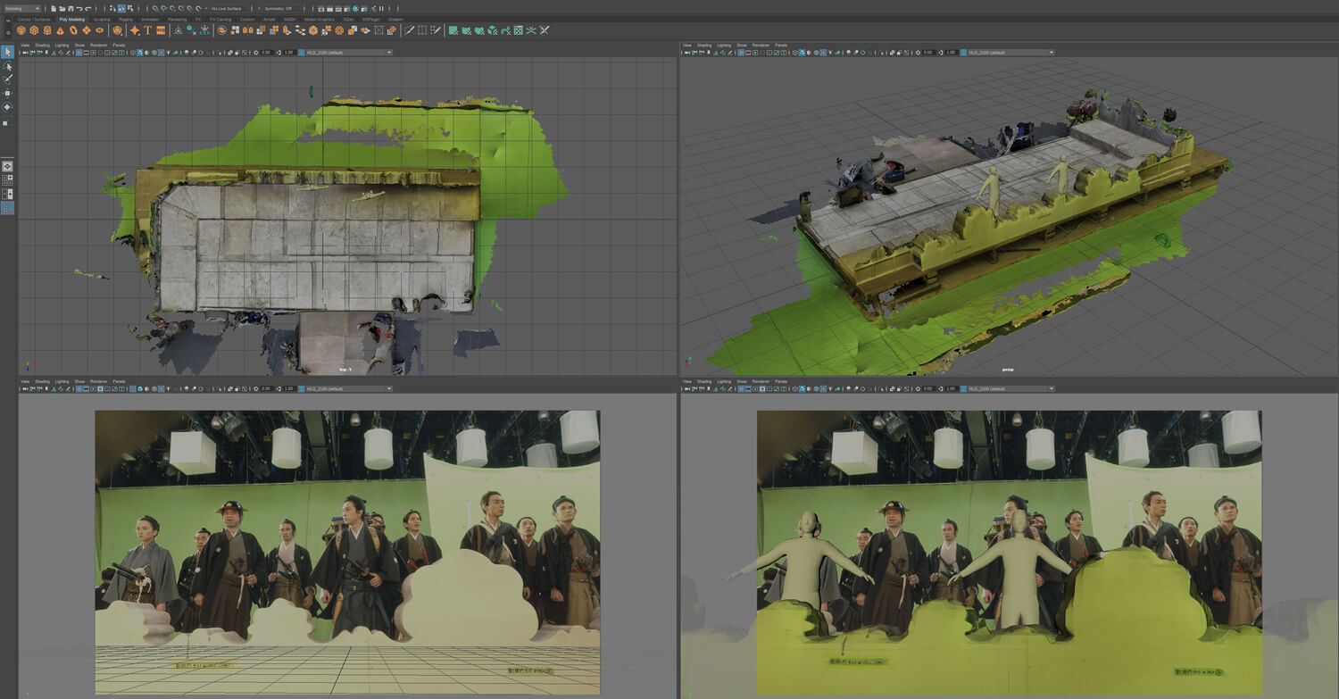Create a polygon torus from the shelf
Viewport: 1339px width, 699px height.
point(73,29)
